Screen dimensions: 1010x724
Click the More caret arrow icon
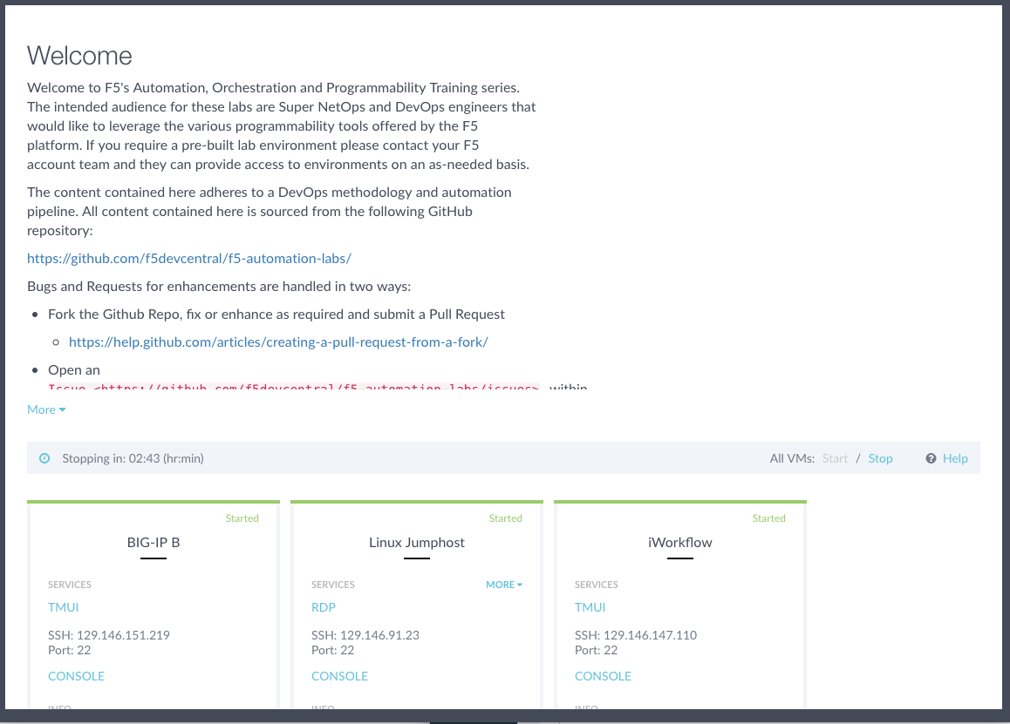pyautogui.click(x=63, y=410)
